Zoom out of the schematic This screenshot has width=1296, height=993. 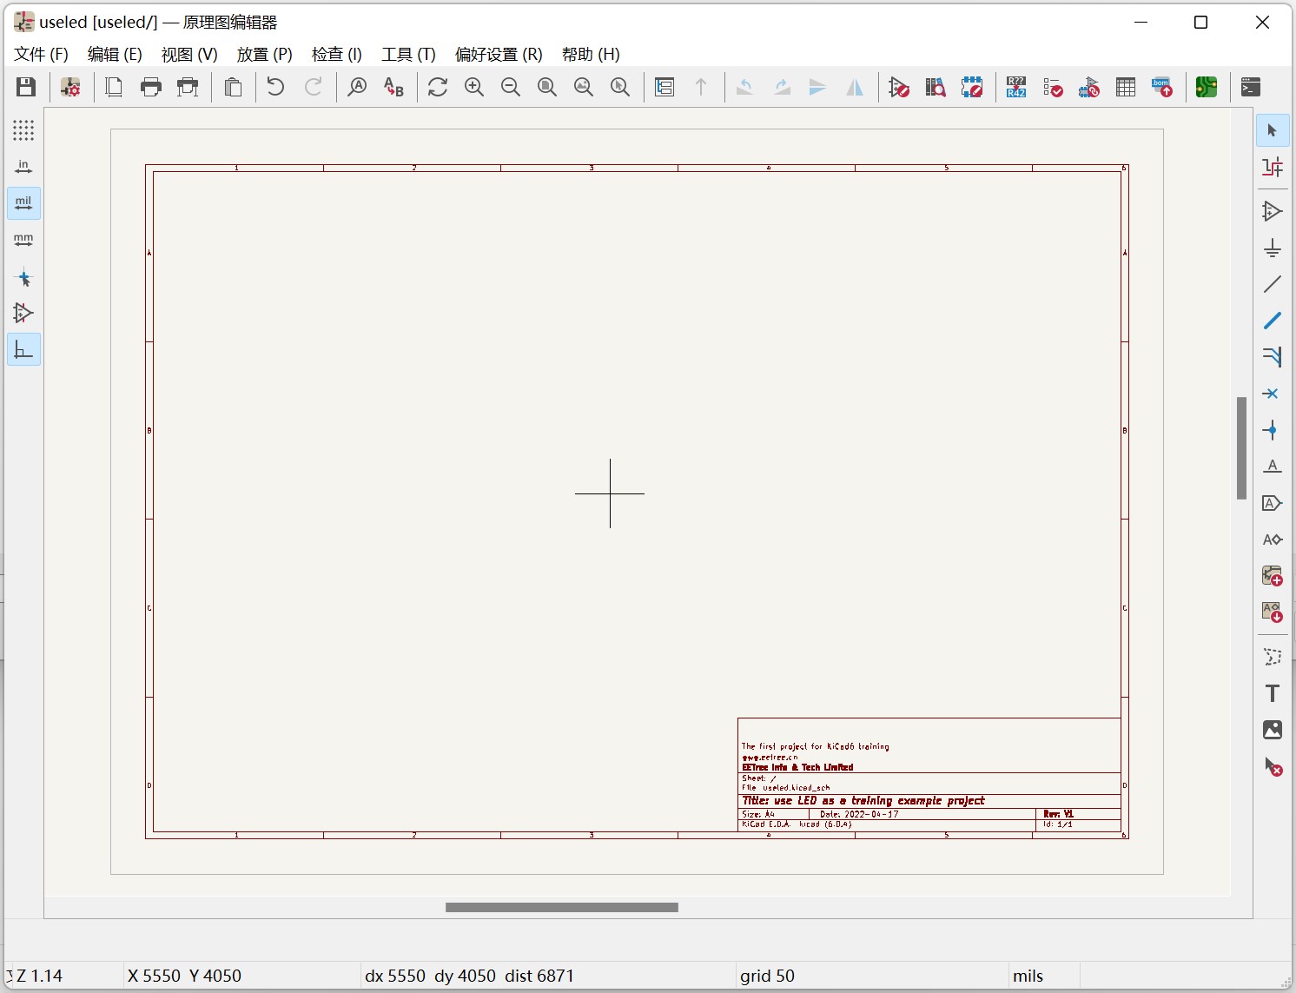(511, 87)
